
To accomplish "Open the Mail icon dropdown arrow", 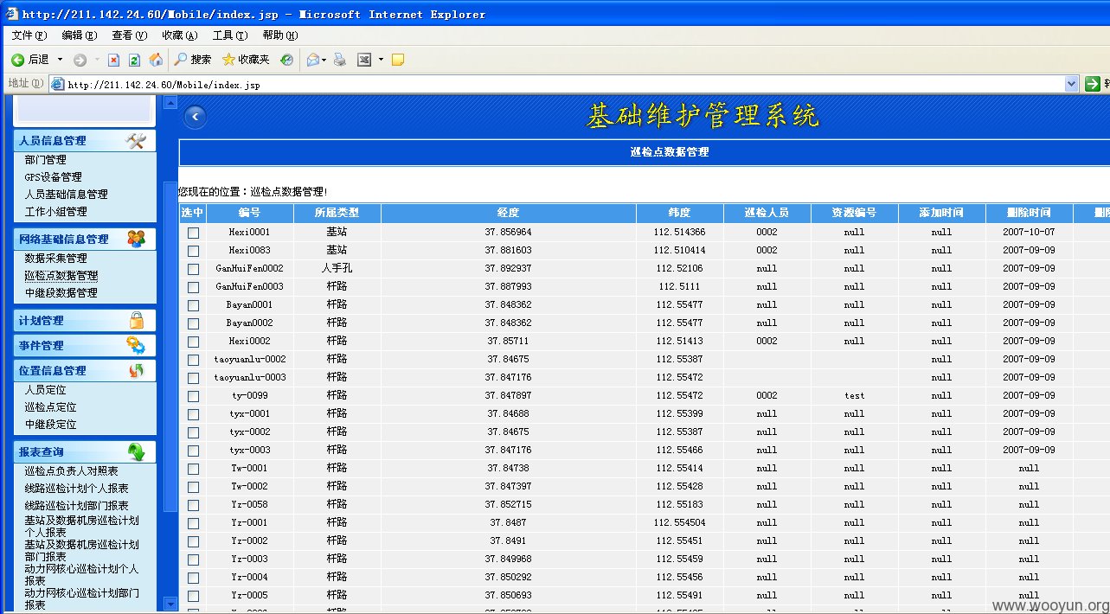I will 324,60.
